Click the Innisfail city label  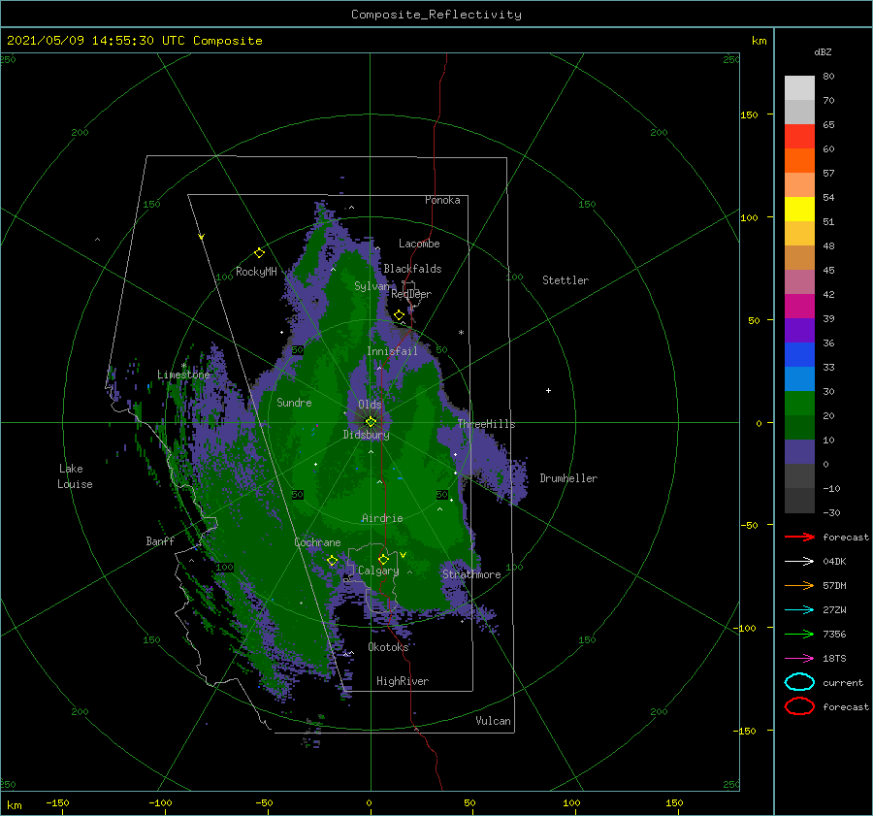393,351
